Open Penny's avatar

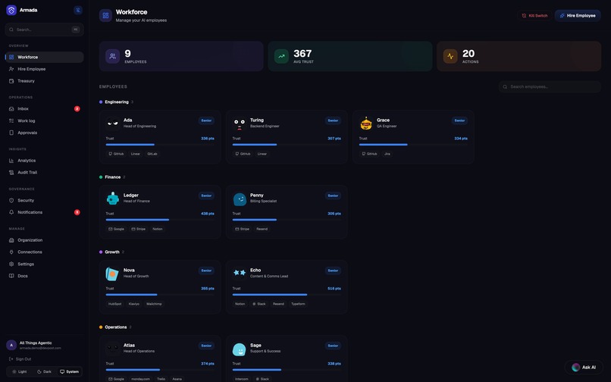240,199
